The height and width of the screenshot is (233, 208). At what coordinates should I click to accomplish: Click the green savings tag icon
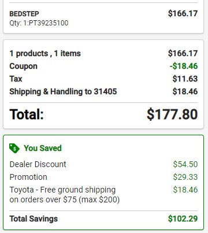[14, 148]
